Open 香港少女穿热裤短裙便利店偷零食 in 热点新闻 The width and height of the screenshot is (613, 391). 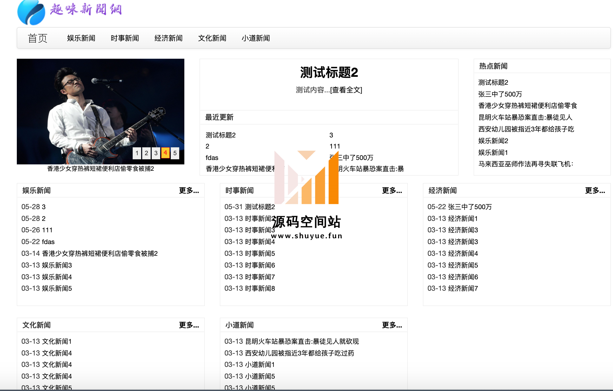pyautogui.click(x=528, y=106)
